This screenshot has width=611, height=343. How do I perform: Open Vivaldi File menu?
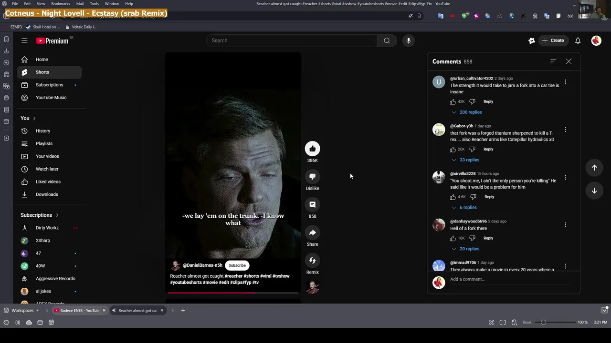coord(15,4)
